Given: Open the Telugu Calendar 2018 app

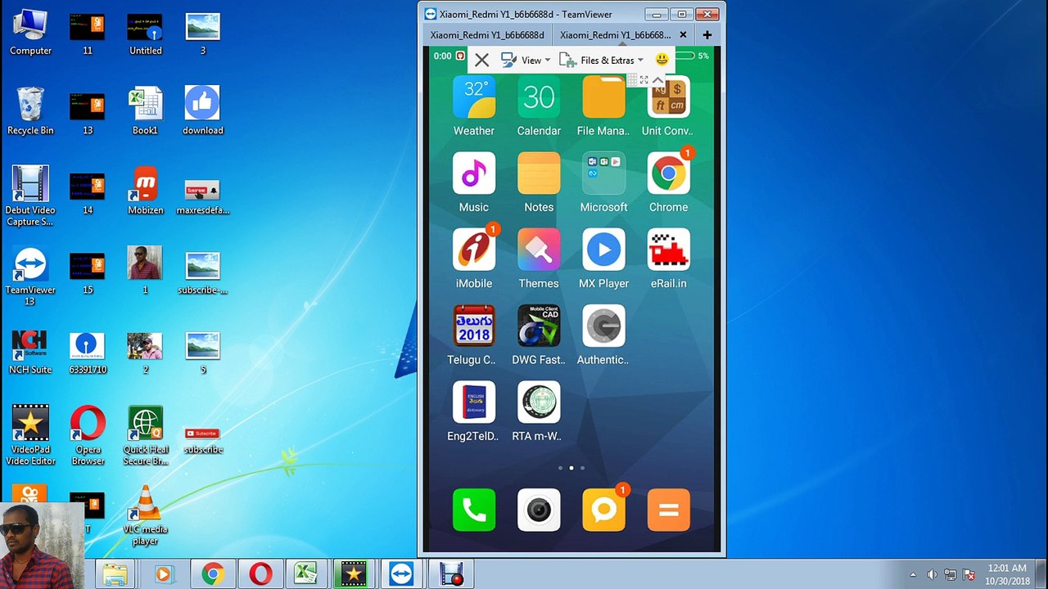Looking at the screenshot, I should (473, 326).
